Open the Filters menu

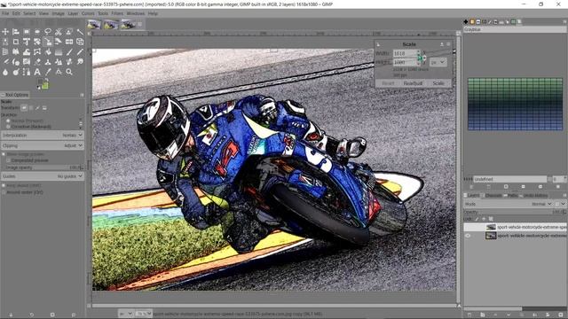117,13
